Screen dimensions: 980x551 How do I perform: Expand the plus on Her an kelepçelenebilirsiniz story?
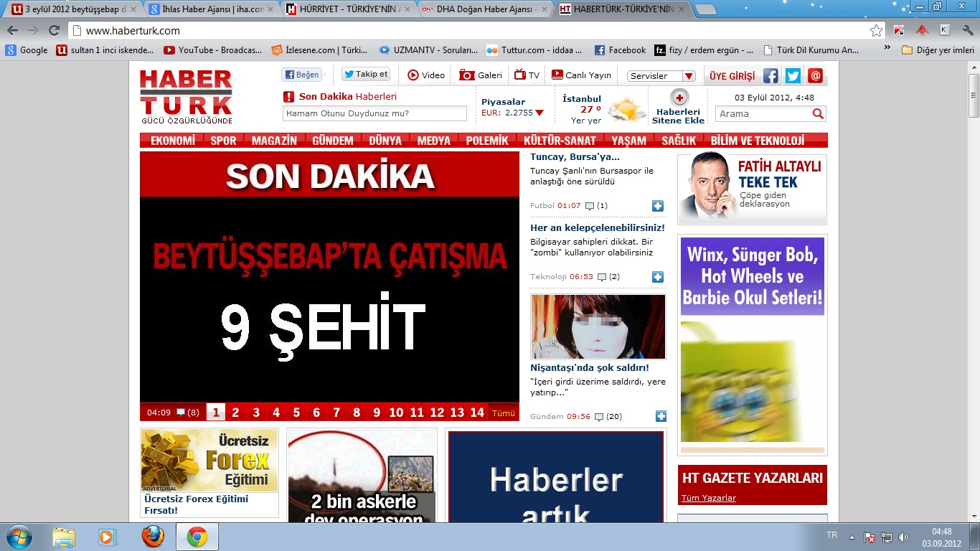(x=658, y=277)
